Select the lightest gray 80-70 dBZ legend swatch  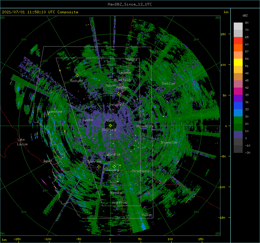point(238,26)
